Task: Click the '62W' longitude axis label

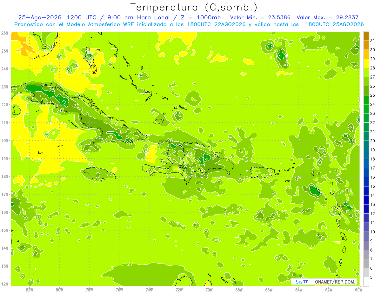Action: pyautogui.click(x=329, y=289)
